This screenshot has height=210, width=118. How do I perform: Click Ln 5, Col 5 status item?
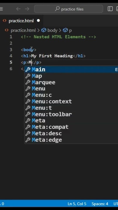click(x=77, y=204)
